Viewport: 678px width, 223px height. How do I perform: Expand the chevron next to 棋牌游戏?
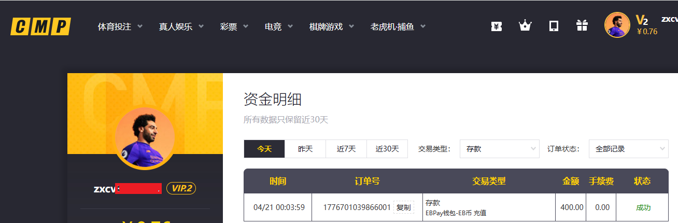click(351, 26)
